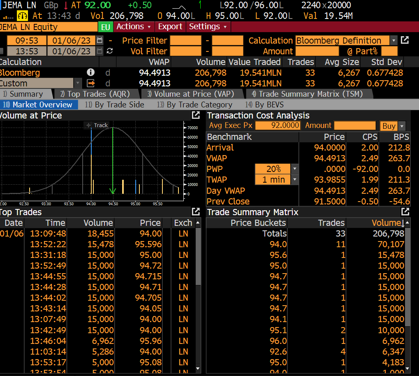The width and height of the screenshot is (419, 376).
Task: Click the second Price Filter input box
Action: 227,41
